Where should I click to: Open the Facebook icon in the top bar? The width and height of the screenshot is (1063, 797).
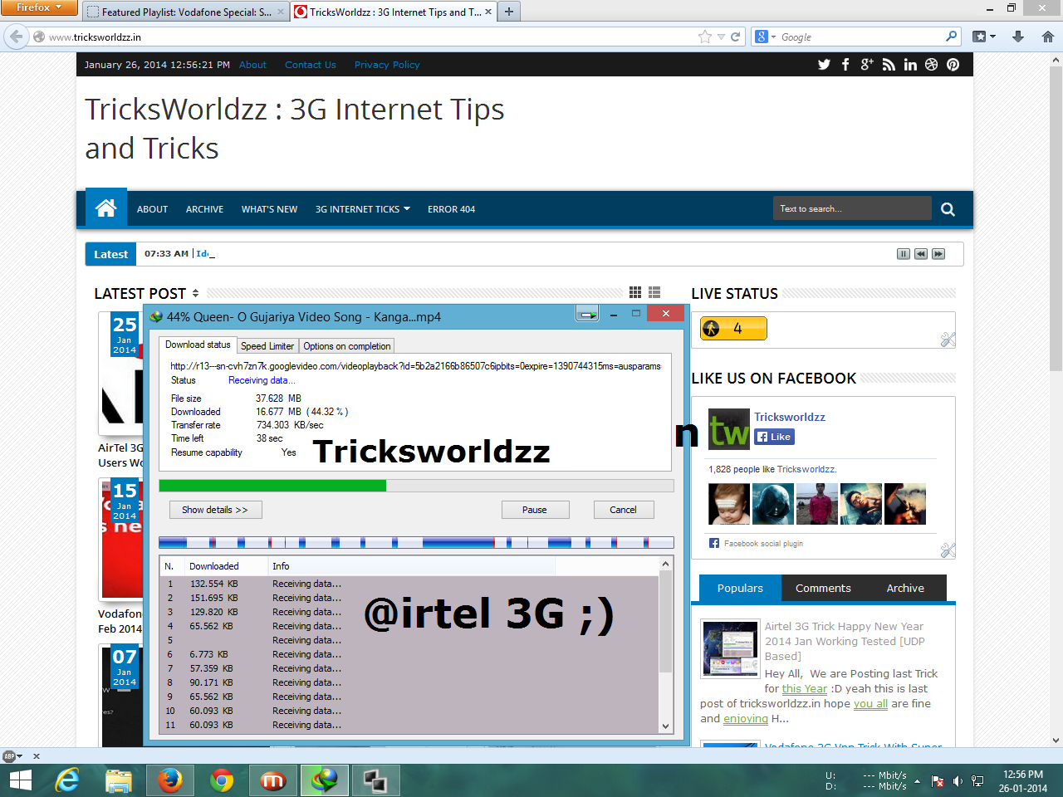845,65
